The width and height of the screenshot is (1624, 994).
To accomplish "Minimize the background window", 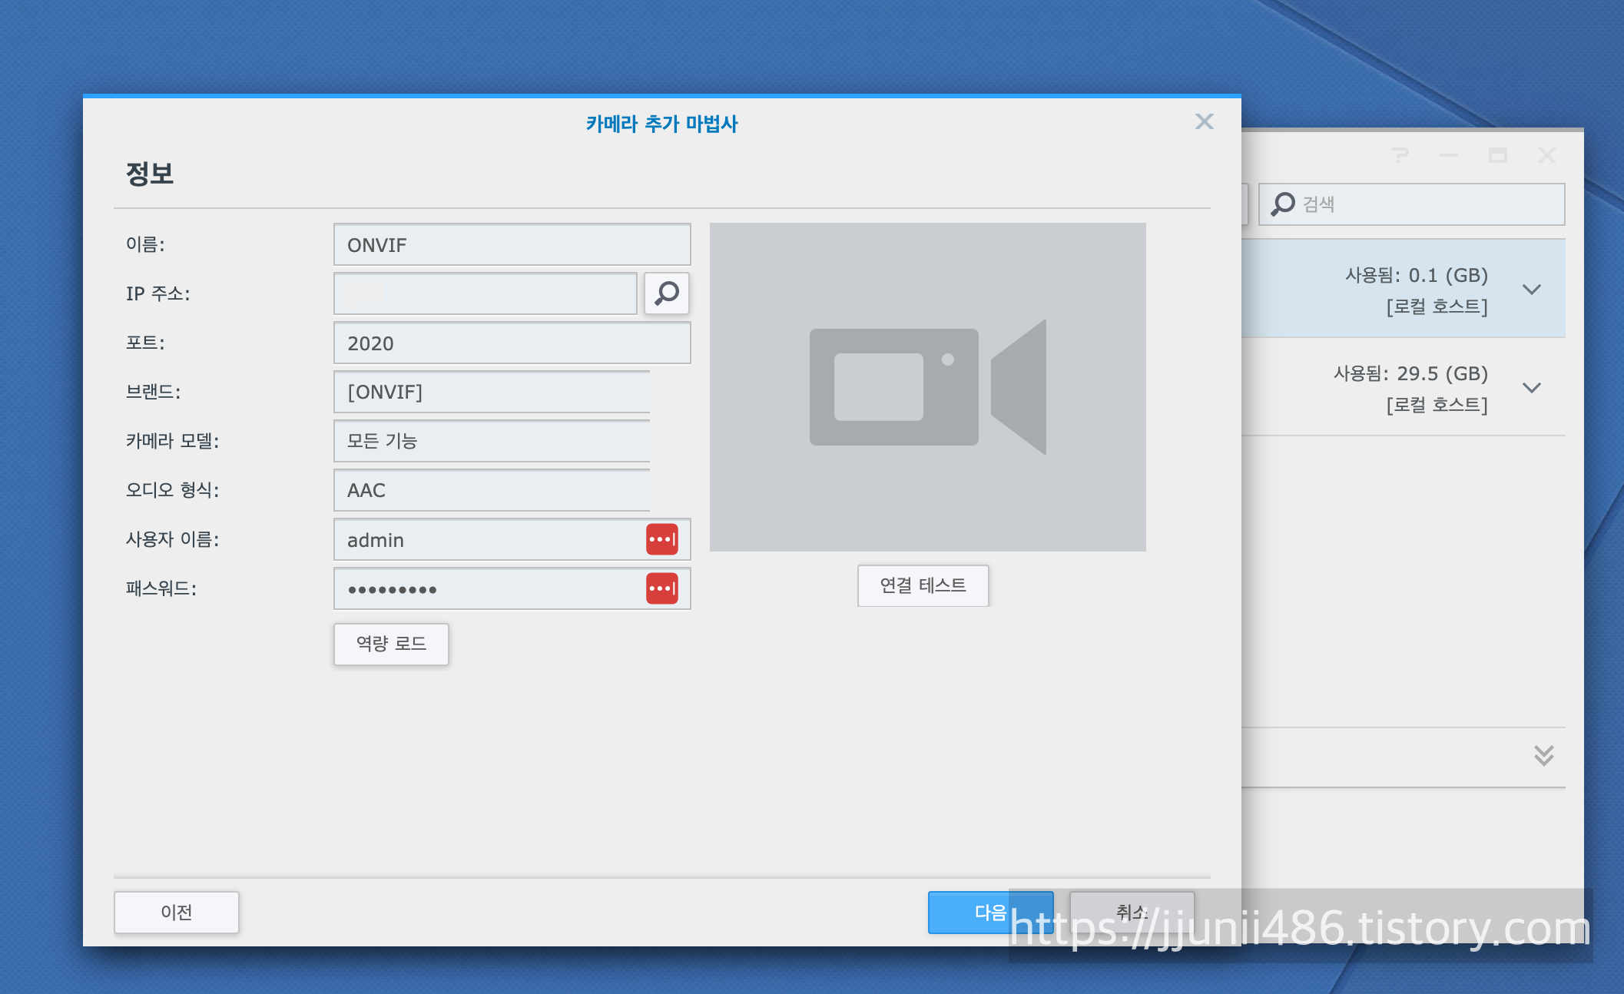I will click(x=1449, y=156).
